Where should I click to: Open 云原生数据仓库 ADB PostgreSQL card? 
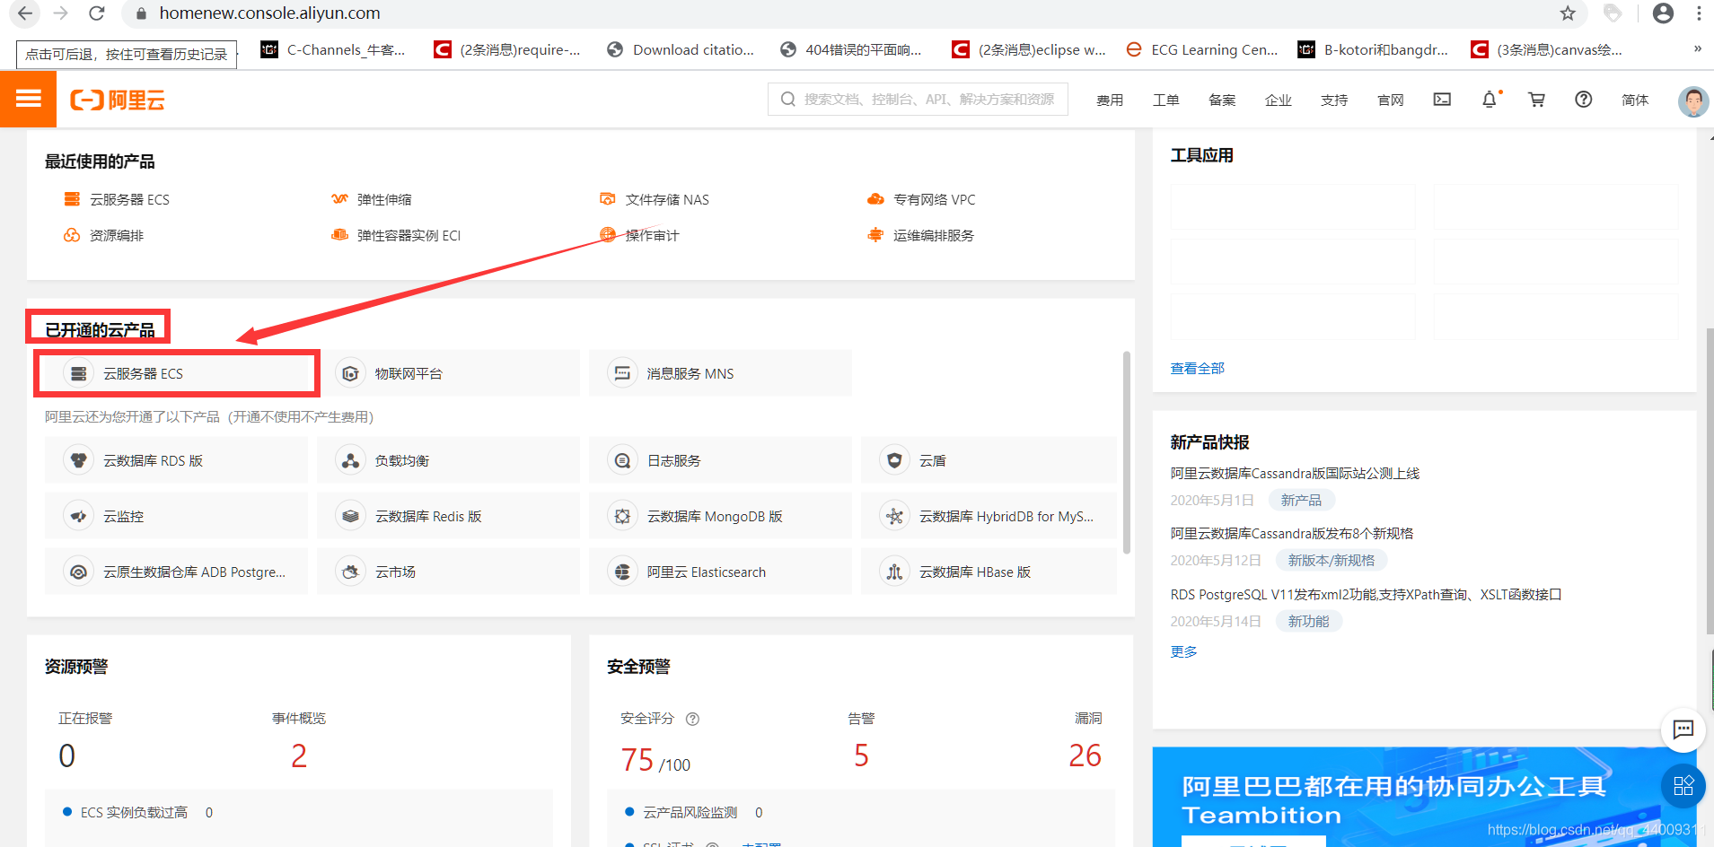tap(176, 572)
